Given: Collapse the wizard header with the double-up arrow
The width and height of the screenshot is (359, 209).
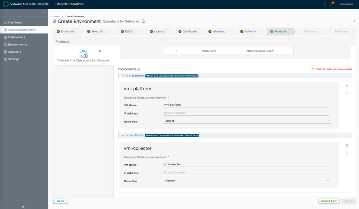Looking at the screenshot, I should (x=354, y=22).
